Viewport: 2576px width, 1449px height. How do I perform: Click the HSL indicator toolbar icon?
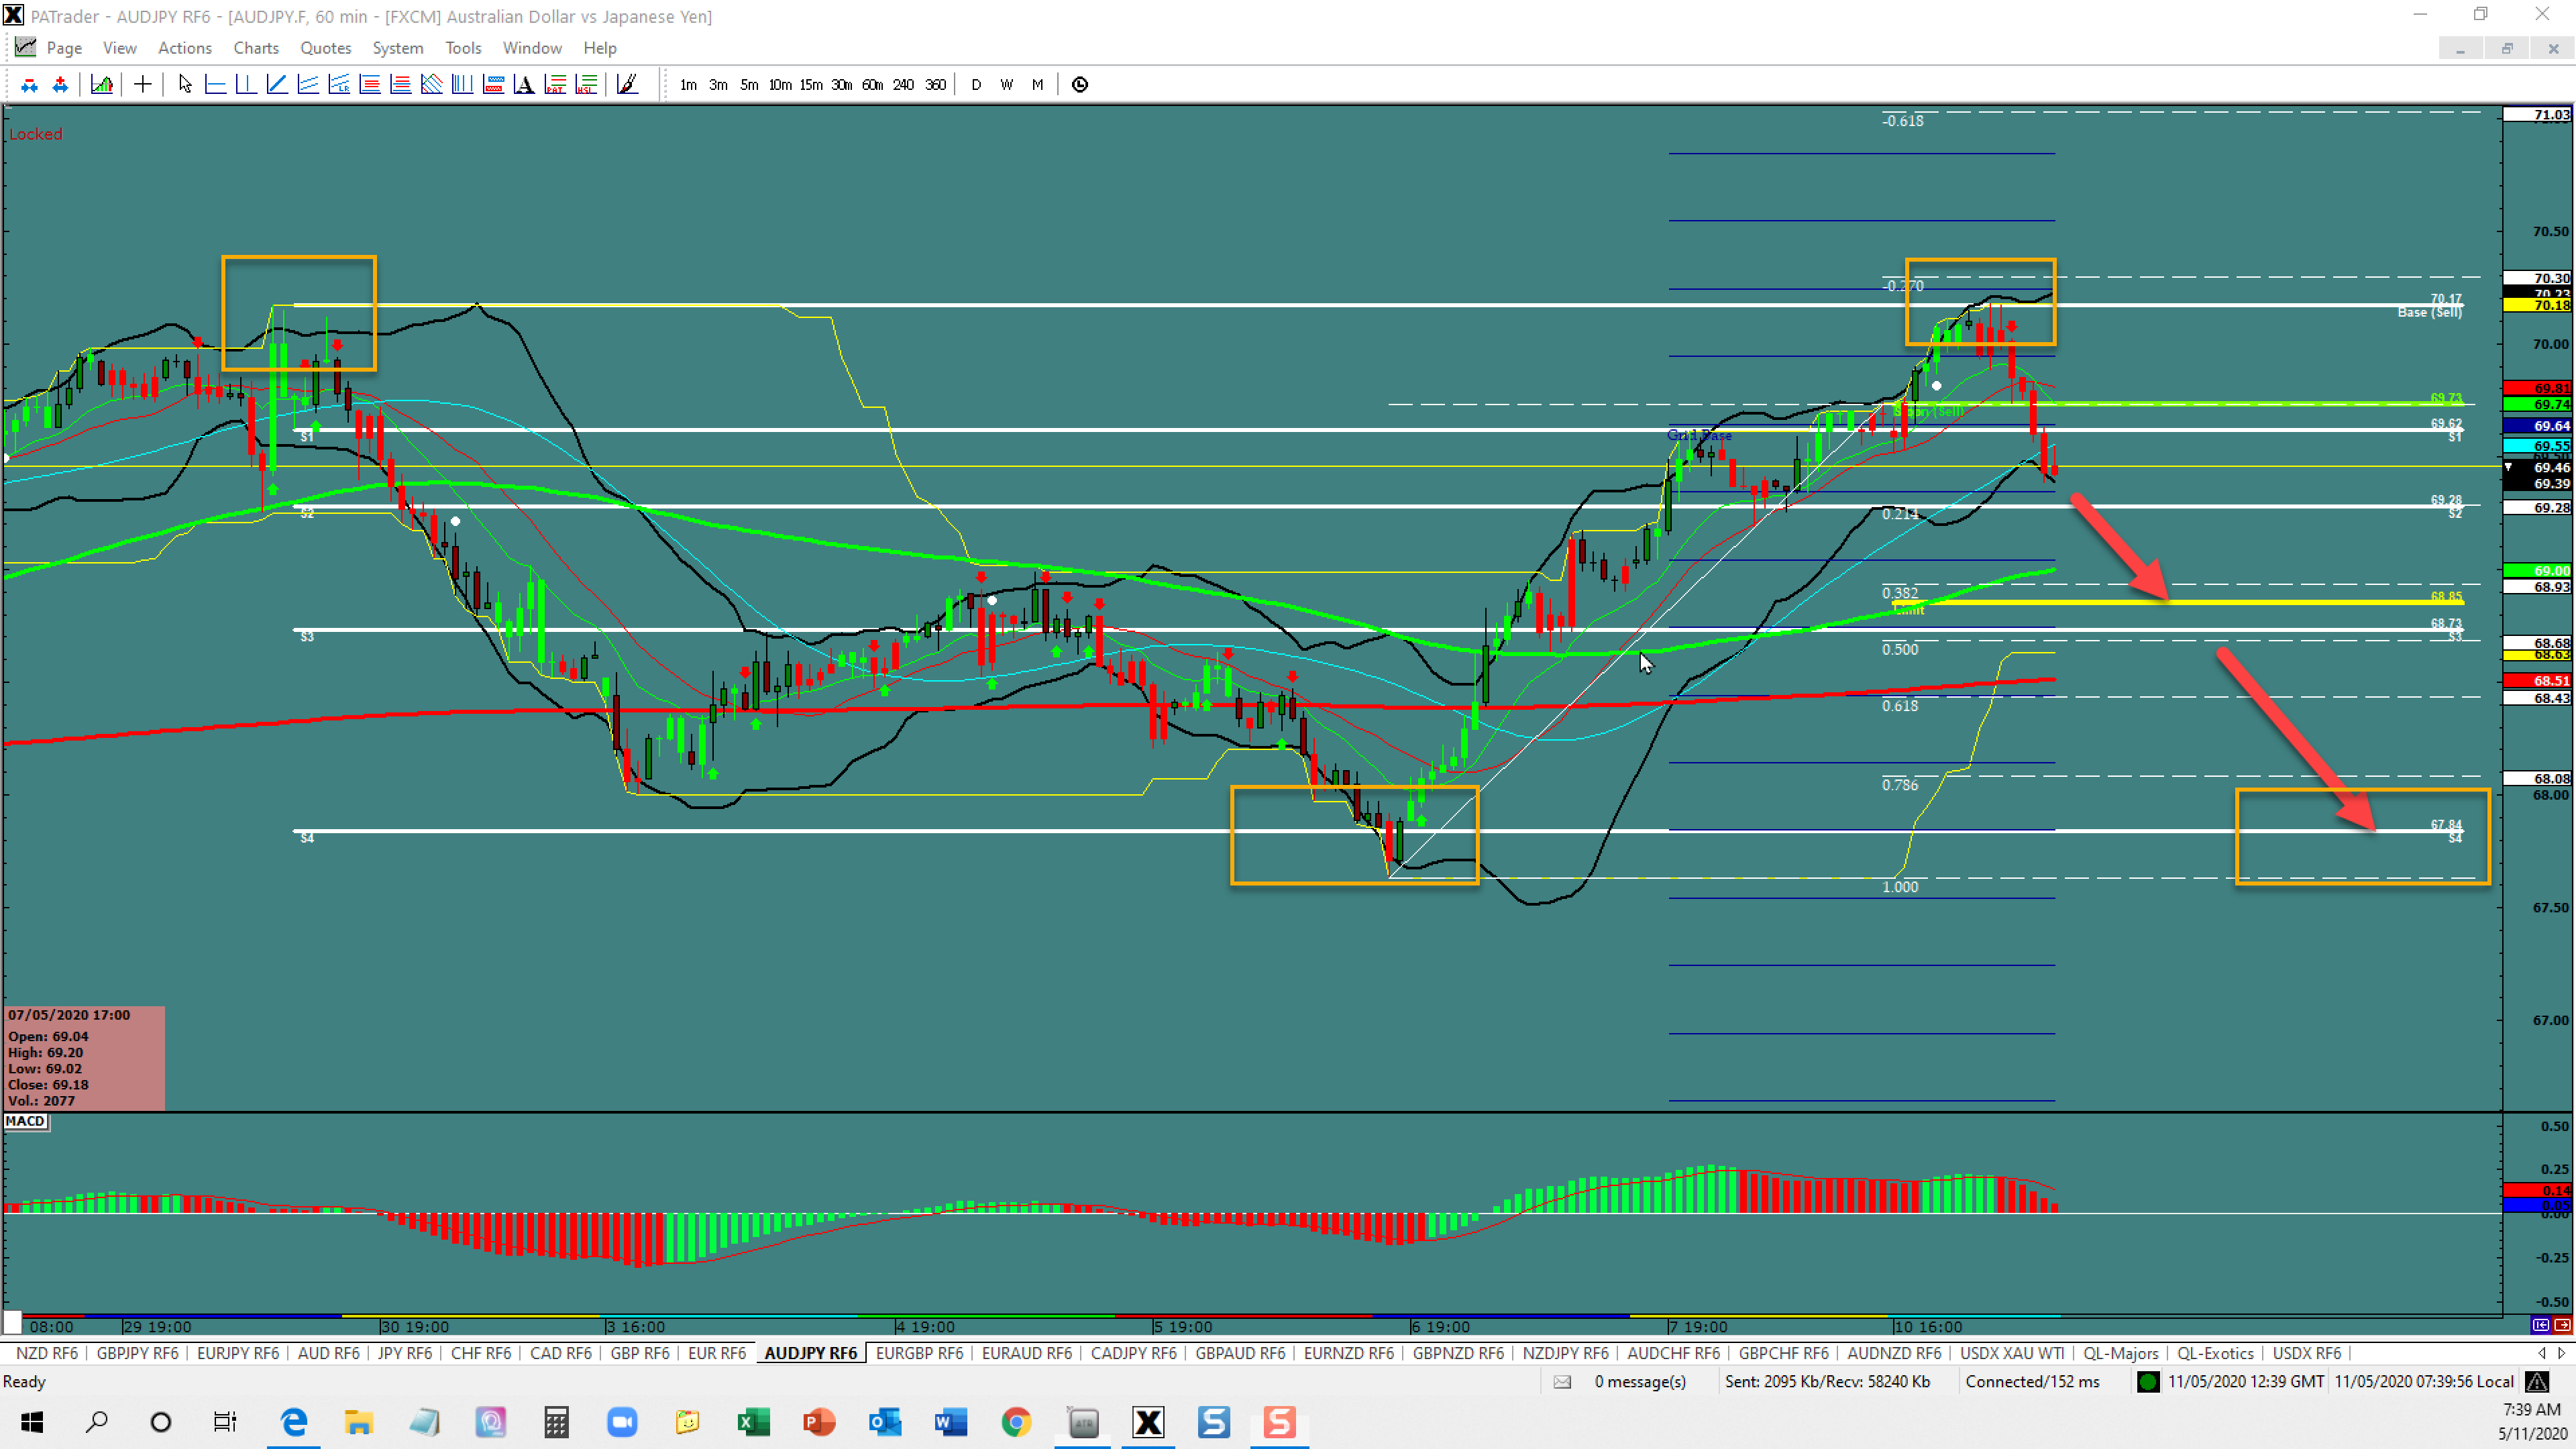point(585,84)
